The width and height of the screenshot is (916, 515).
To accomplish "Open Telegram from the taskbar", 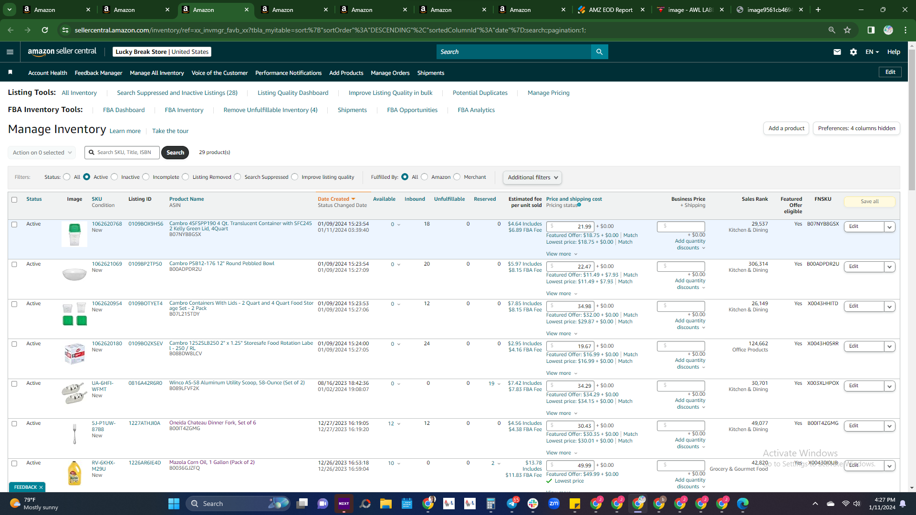I will 512,504.
